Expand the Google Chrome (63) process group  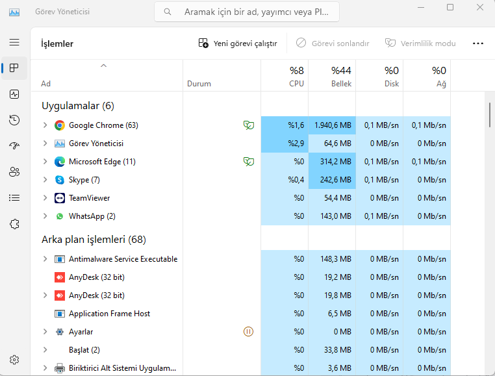coord(45,125)
